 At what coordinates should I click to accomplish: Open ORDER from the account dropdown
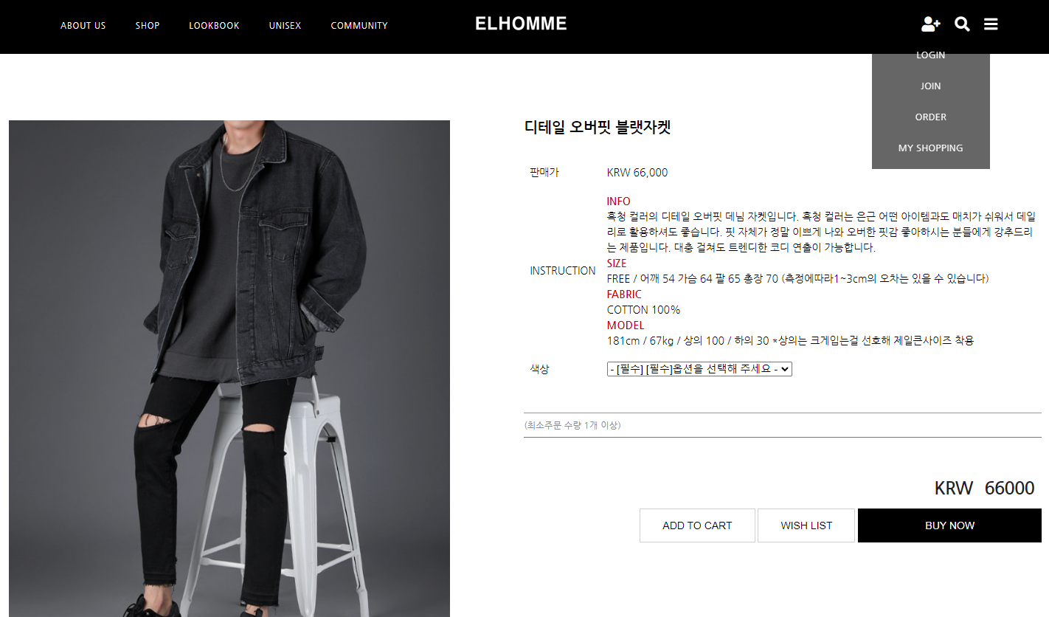pos(931,117)
